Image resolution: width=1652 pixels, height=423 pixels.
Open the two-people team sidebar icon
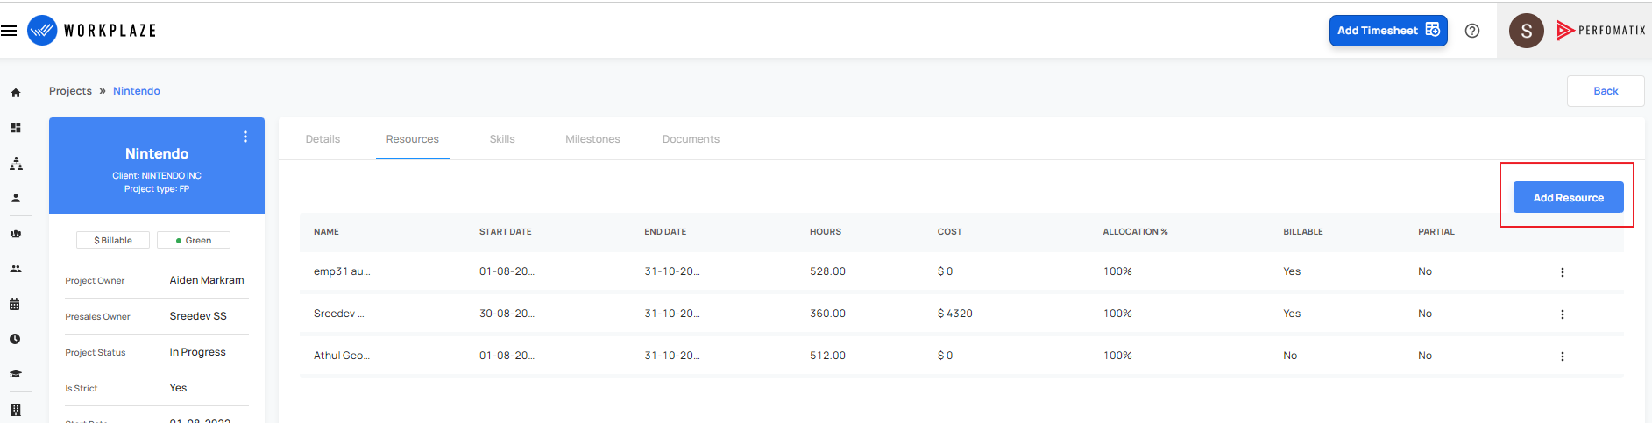click(16, 269)
